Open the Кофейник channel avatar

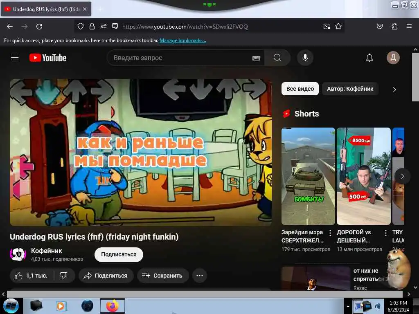coord(18,254)
